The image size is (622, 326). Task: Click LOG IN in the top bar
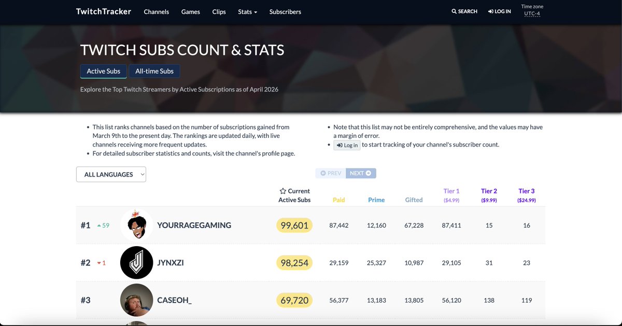tap(500, 11)
